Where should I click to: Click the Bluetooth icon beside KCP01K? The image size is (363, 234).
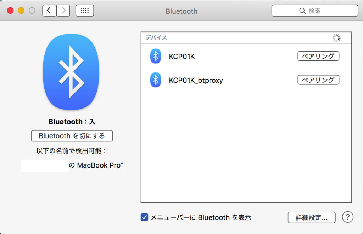pyautogui.click(x=156, y=56)
